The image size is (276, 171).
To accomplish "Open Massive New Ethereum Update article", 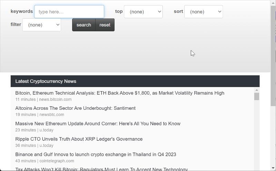I will pos(98,124).
